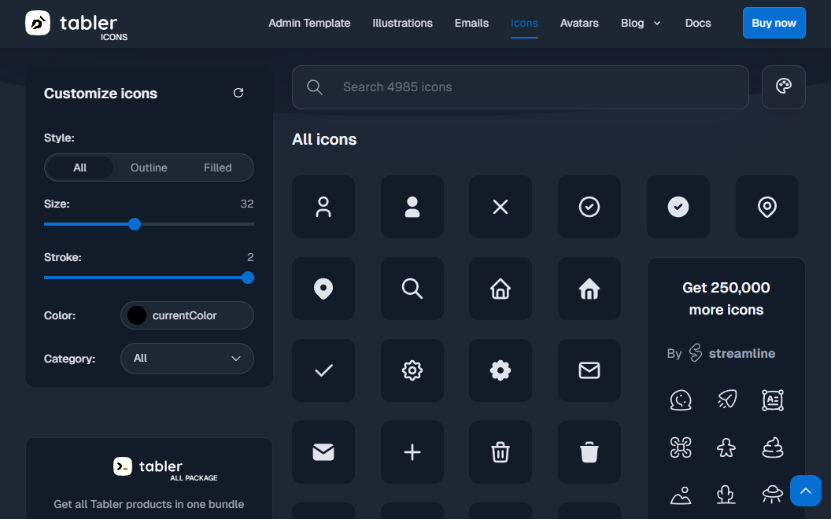This screenshot has height=519, width=831.
Task: Open the currentColor color picker field
Action: [x=187, y=315]
